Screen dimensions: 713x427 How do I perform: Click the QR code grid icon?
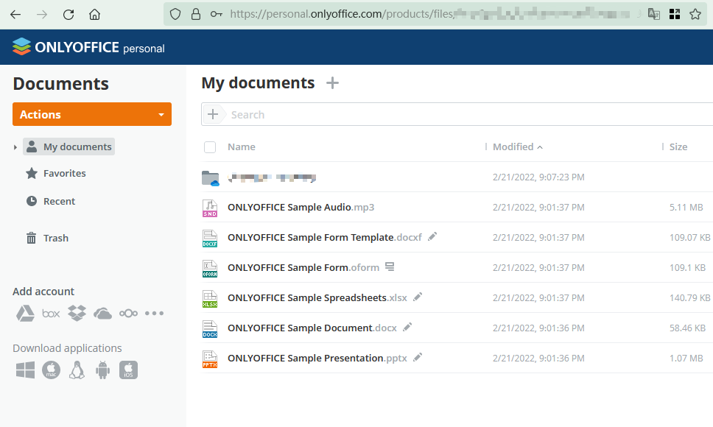[x=675, y=14]
